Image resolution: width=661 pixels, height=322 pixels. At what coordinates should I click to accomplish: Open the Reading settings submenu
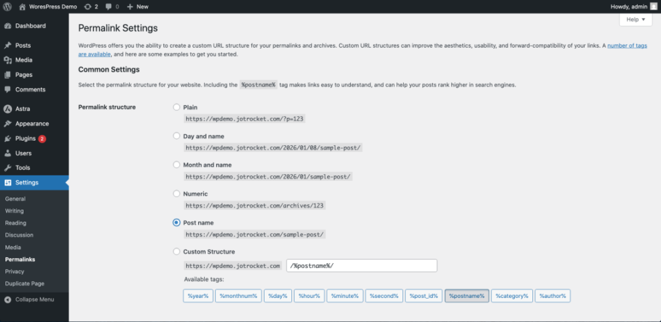15,223
